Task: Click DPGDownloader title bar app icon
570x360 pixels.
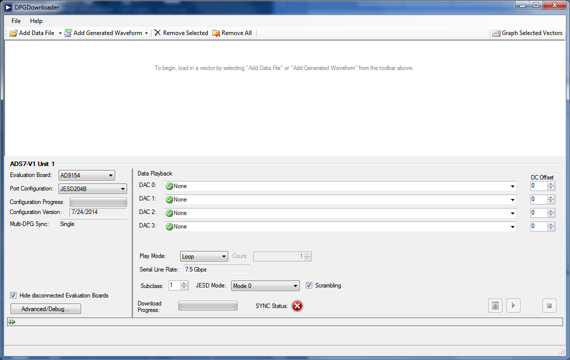Action: click(x=8, y=7)
